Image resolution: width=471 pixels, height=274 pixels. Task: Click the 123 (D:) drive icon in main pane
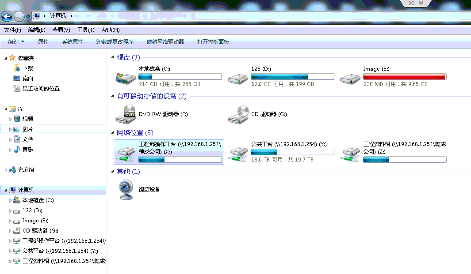coord(238,79)
